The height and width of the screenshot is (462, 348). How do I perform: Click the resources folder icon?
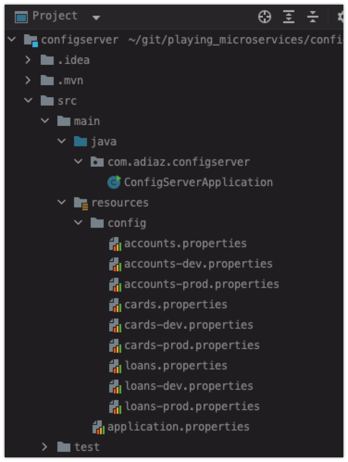coord(81,203)
